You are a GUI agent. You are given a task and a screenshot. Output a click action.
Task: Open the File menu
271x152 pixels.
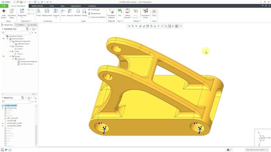pos(4,6)
